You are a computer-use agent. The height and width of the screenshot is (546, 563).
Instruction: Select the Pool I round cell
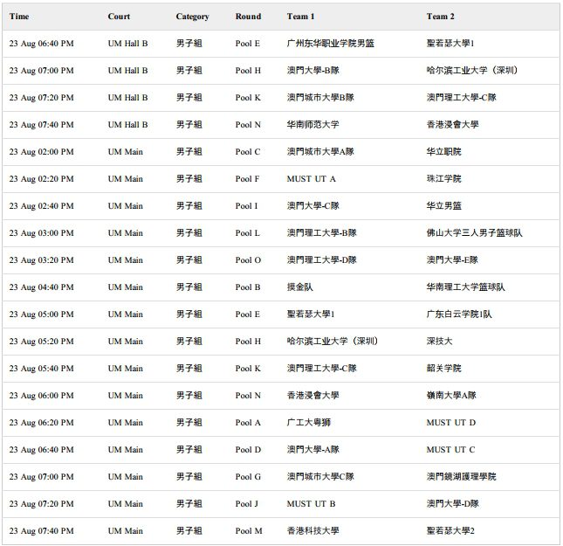[x=246, y=206]
